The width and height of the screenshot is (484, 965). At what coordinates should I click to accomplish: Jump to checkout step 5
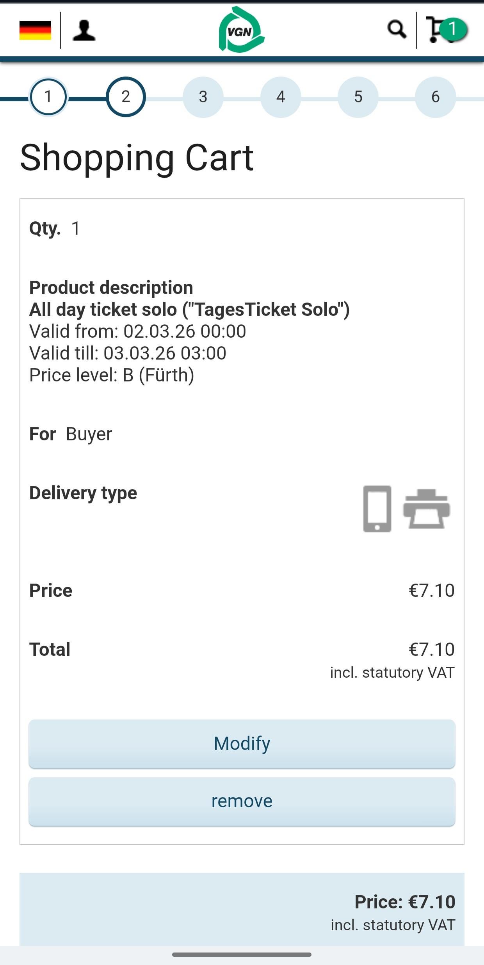(358, 97)
